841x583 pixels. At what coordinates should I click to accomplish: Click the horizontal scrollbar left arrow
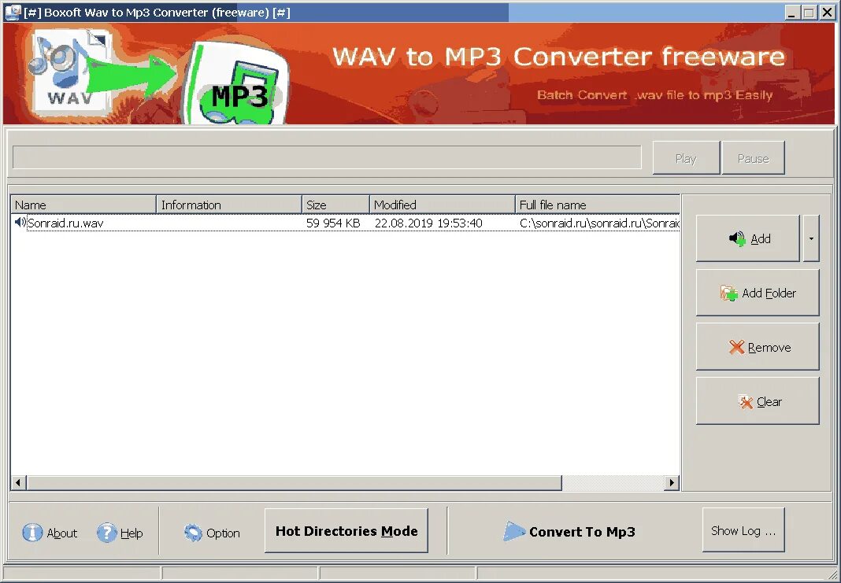click(18, 482)
